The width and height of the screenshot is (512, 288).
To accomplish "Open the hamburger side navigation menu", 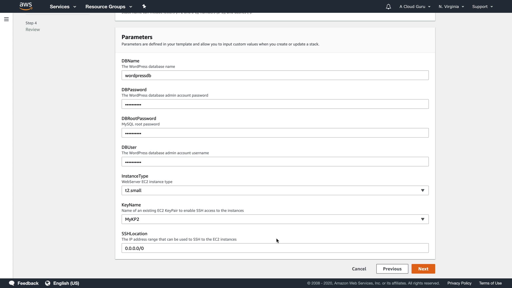I will (x=6, y=19).
